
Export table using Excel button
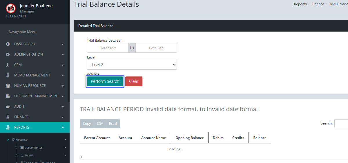pyautogui.click(x=113, y=124)
